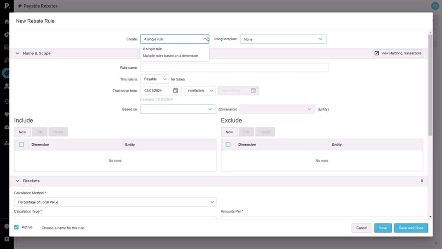The width and height of the screenshot is (442, 249).
Task: Click Edit in the Exclude section
Action: (x=246, y=132)
